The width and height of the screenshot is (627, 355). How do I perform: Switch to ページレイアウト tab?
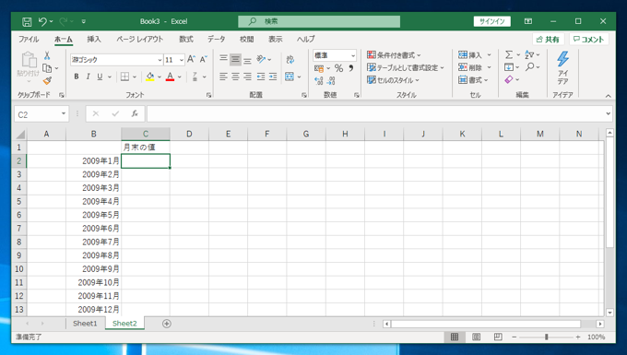click(x=139, y=39)
